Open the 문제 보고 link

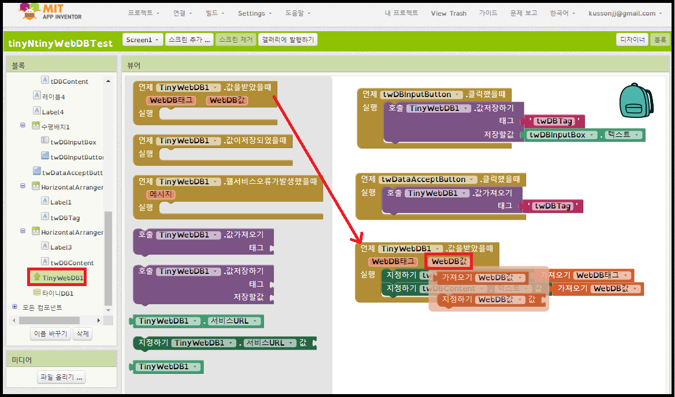coord(524,13)
